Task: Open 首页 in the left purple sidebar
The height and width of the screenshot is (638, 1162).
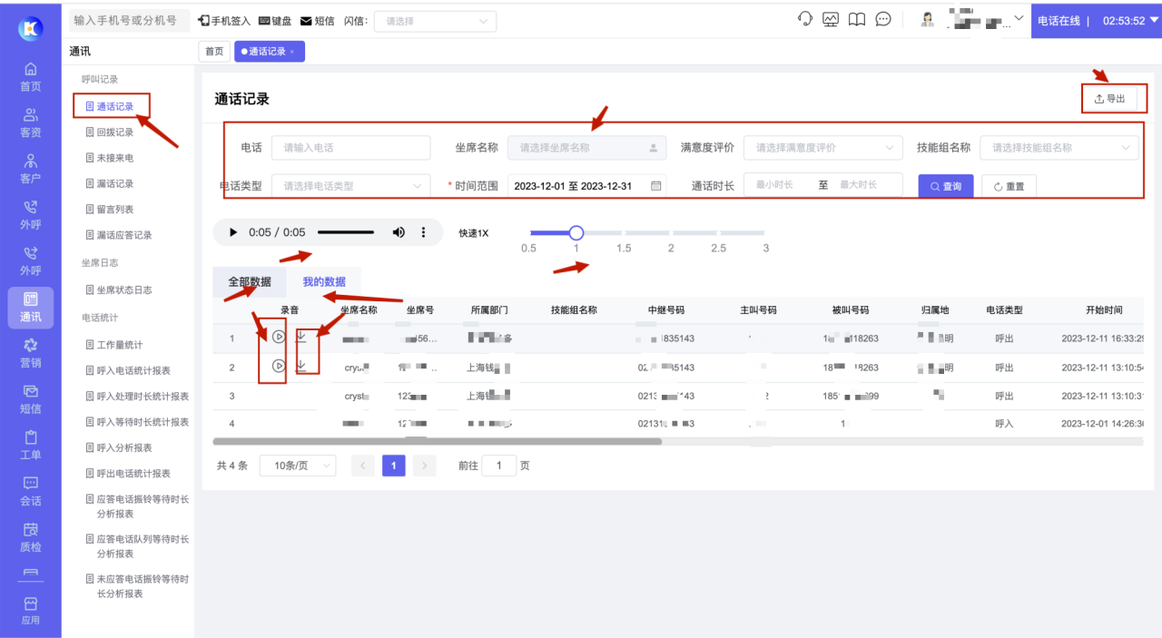Action: tap(31, 76)
